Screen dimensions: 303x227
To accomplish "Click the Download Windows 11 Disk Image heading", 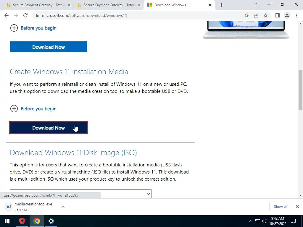I will coord(73,153).
